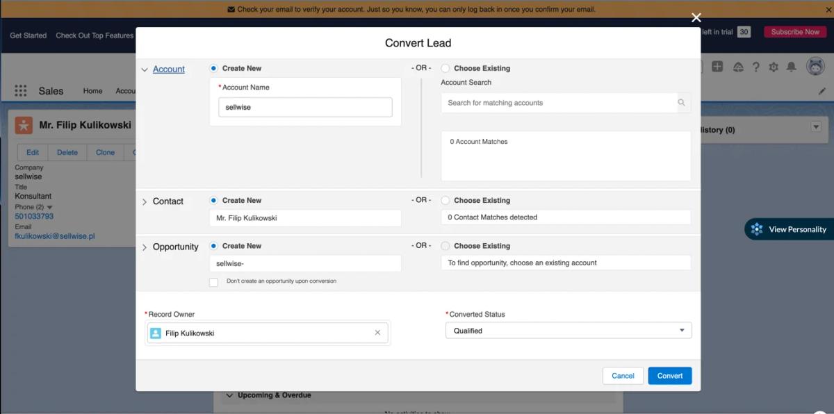The image size is (834, 414).
Task: Collapse the Upcoming & Overdue section
Action: pos(229,395)
